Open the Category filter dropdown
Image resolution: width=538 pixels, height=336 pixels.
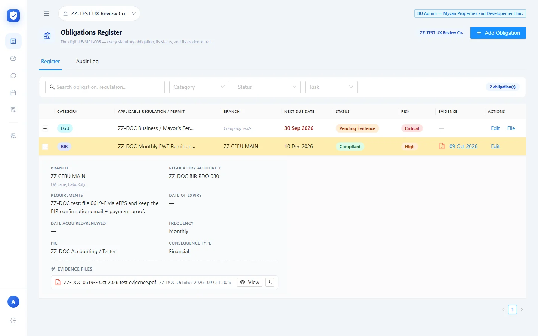click(199, 87)
